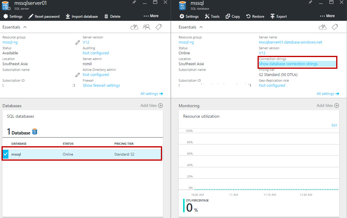
Task: Click the Geo-Replication Not configured link
Action: pos(272,86)
